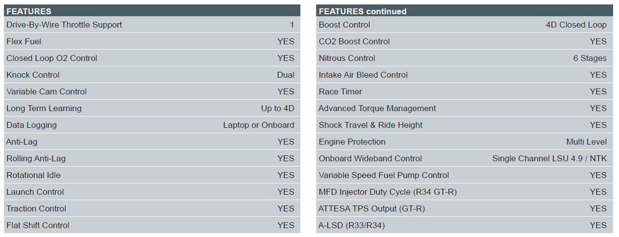The height and width of the screenshot is (237, 619).
Task: Click the Dual value for Knock Control
Action: click(x=286, y=75)
